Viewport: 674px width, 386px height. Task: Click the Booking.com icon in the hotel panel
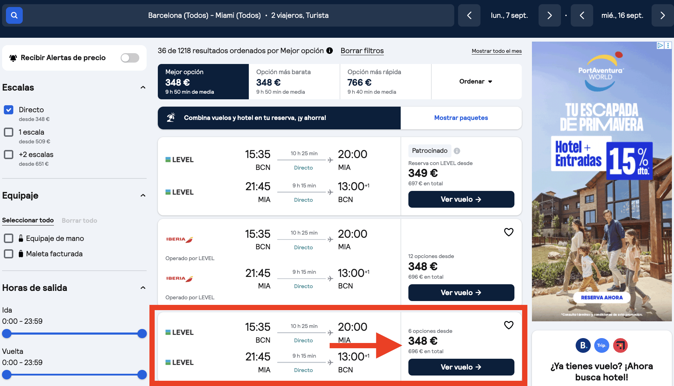[583, 345]
